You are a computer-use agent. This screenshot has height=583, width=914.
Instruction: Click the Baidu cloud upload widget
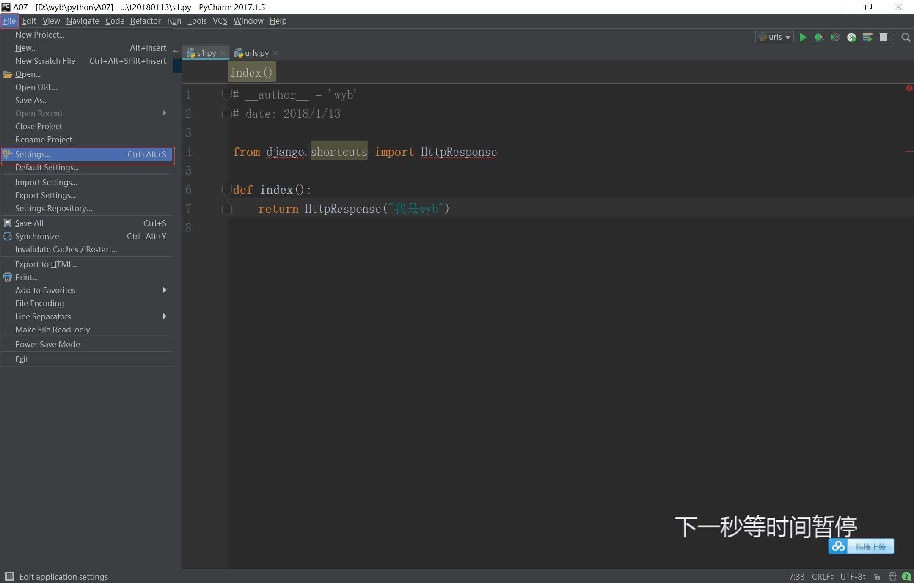tap(861, 546)
